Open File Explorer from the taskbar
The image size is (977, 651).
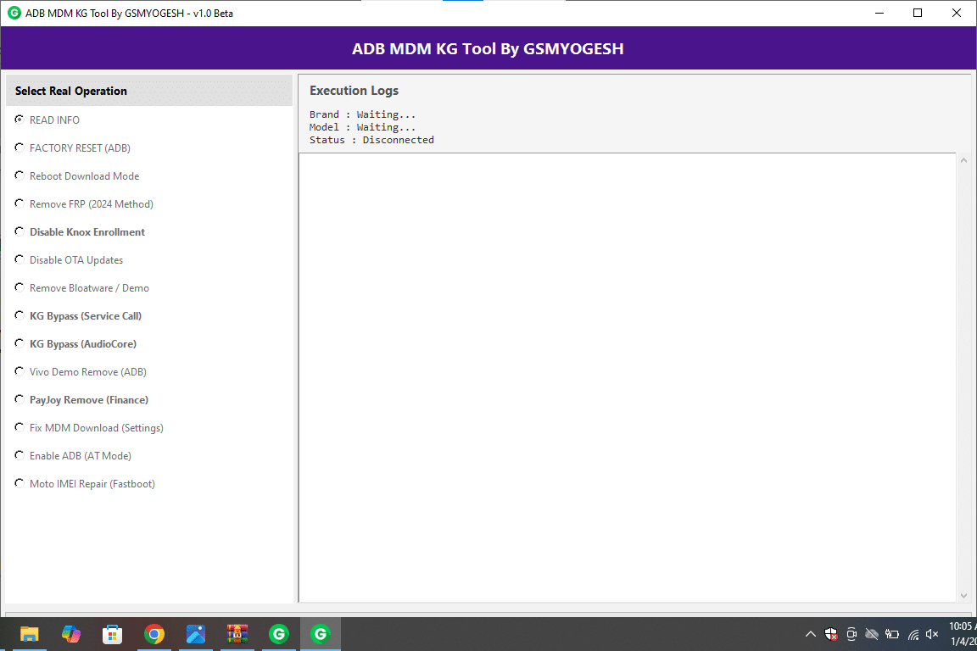click(x=29, y=633)
